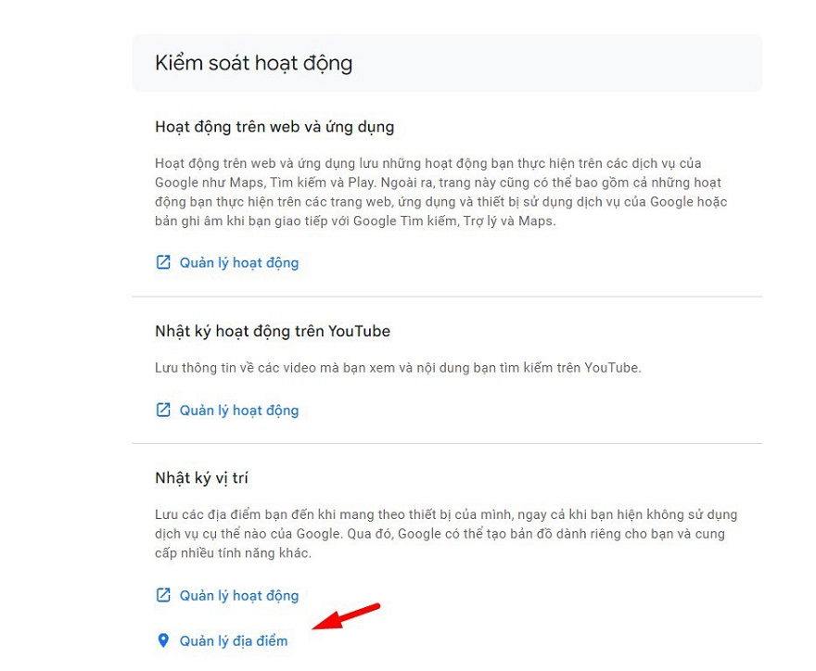Click the divider line above the YouTube history section

pos(447,297)
